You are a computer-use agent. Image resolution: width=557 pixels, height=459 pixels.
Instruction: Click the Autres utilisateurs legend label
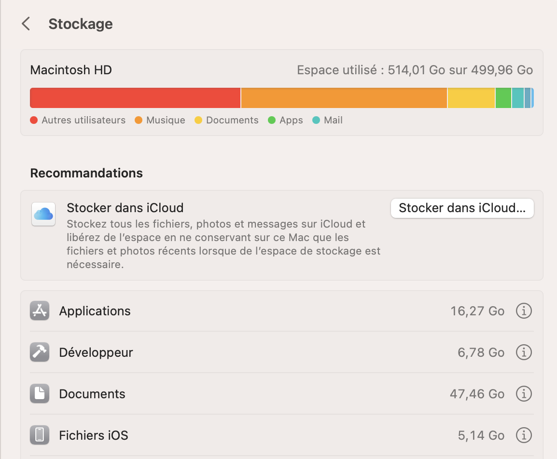84,120
